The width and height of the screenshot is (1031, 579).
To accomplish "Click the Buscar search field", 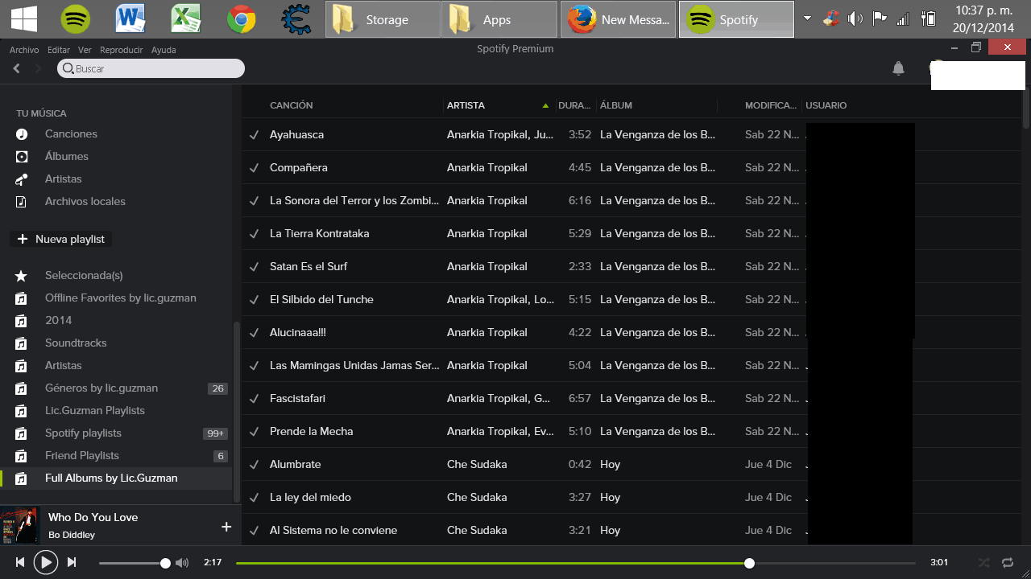I will tap(151, 69).
